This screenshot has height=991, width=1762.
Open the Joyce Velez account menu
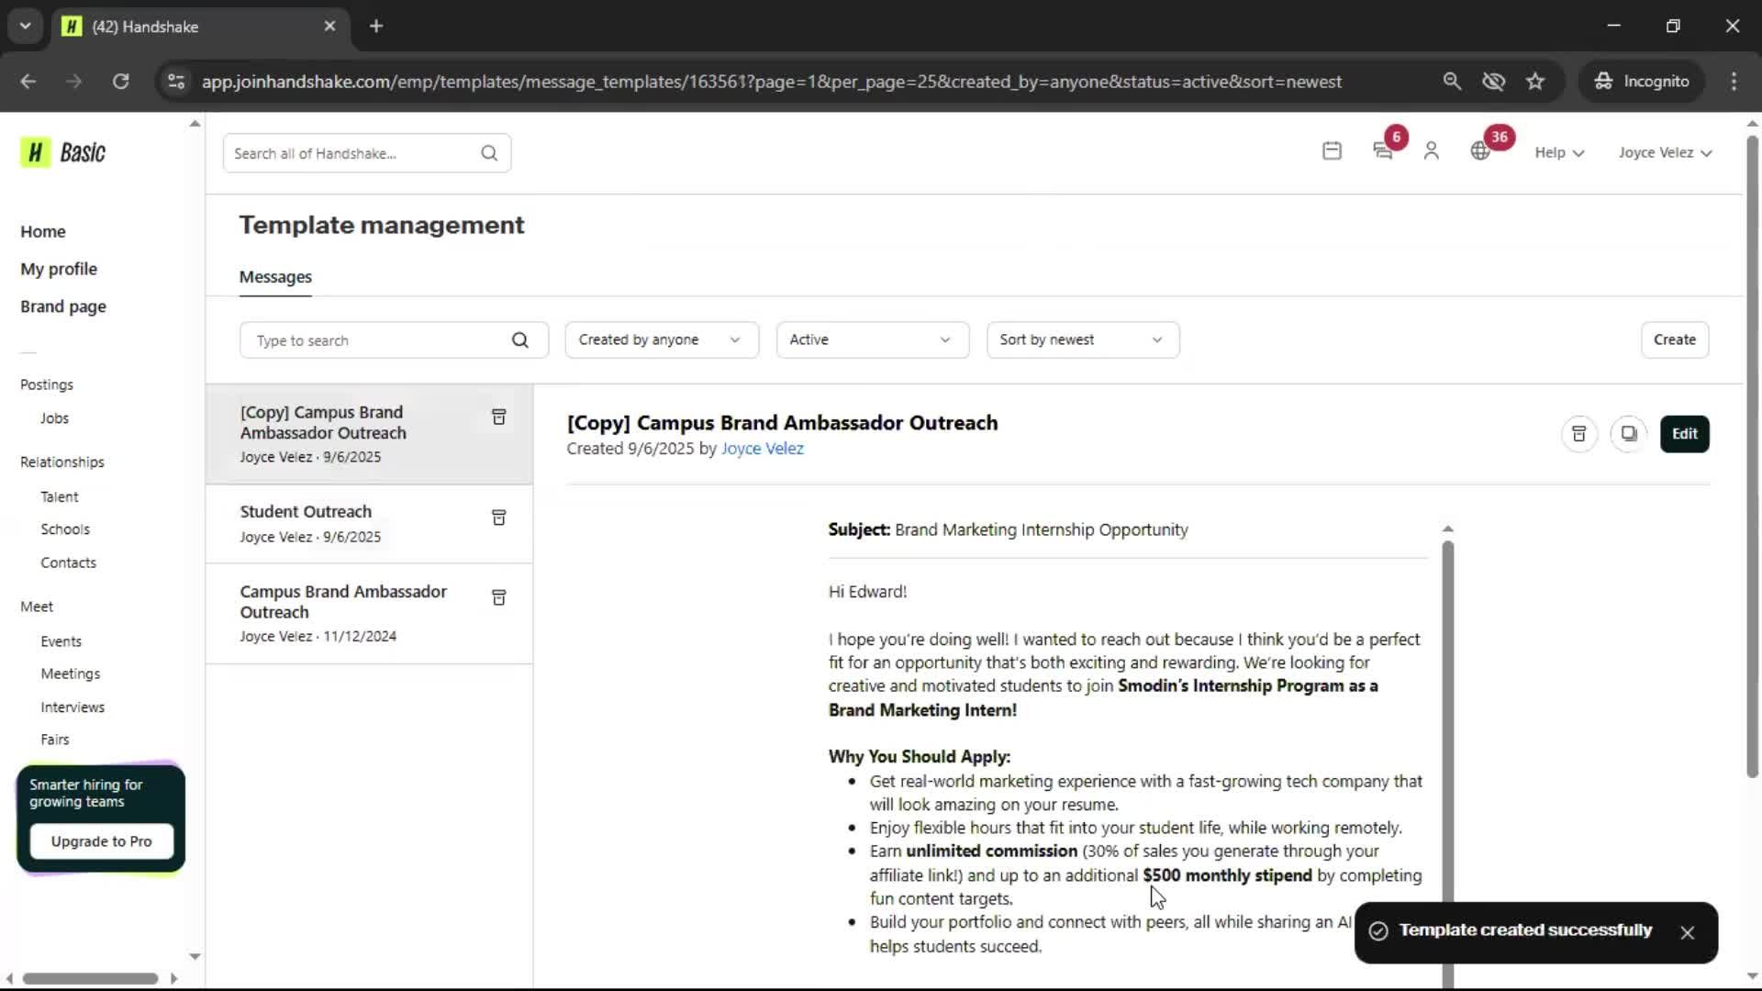[x=1665, y=152]
